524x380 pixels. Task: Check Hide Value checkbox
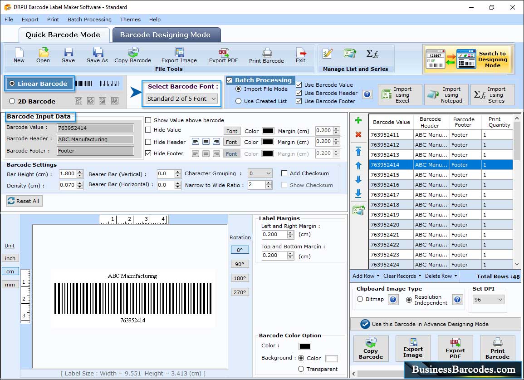click(x=148, y=130)
